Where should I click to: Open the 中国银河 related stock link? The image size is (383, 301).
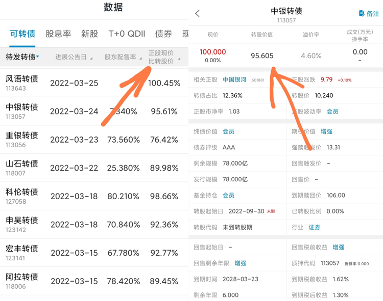234,79
